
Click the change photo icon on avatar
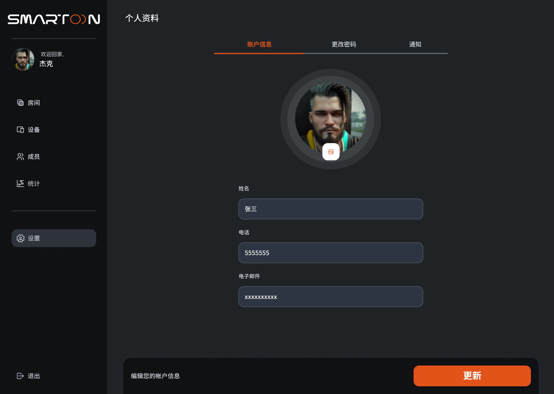pyautogui.click(x=331, y=152)
